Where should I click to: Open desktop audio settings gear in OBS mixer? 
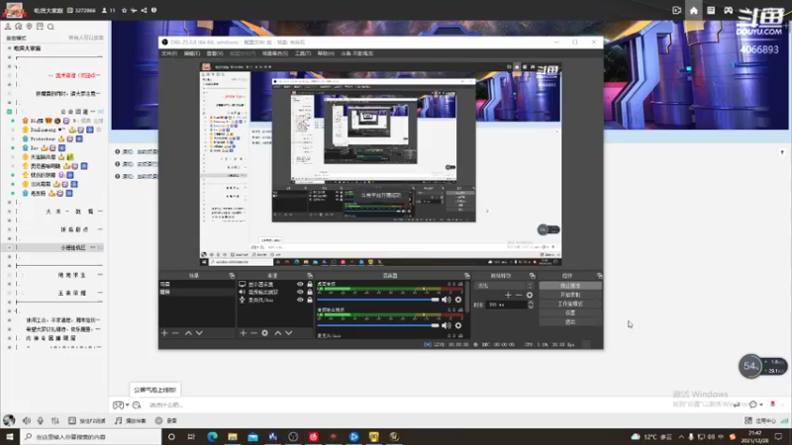tap(458, 300)
